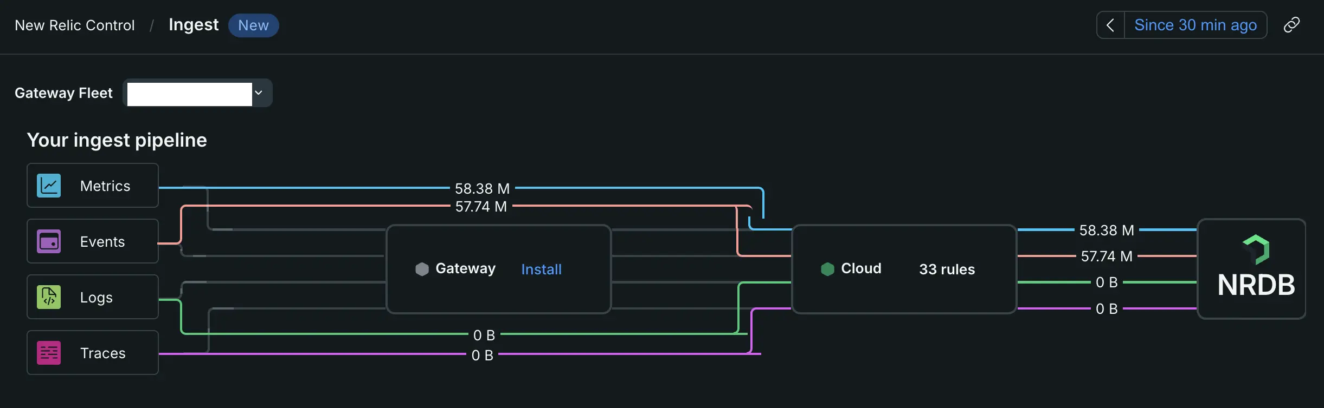Click the Events purple icon
Image resolution: width=1324 pixels, height=408 pixels.
tap(49, 241)
